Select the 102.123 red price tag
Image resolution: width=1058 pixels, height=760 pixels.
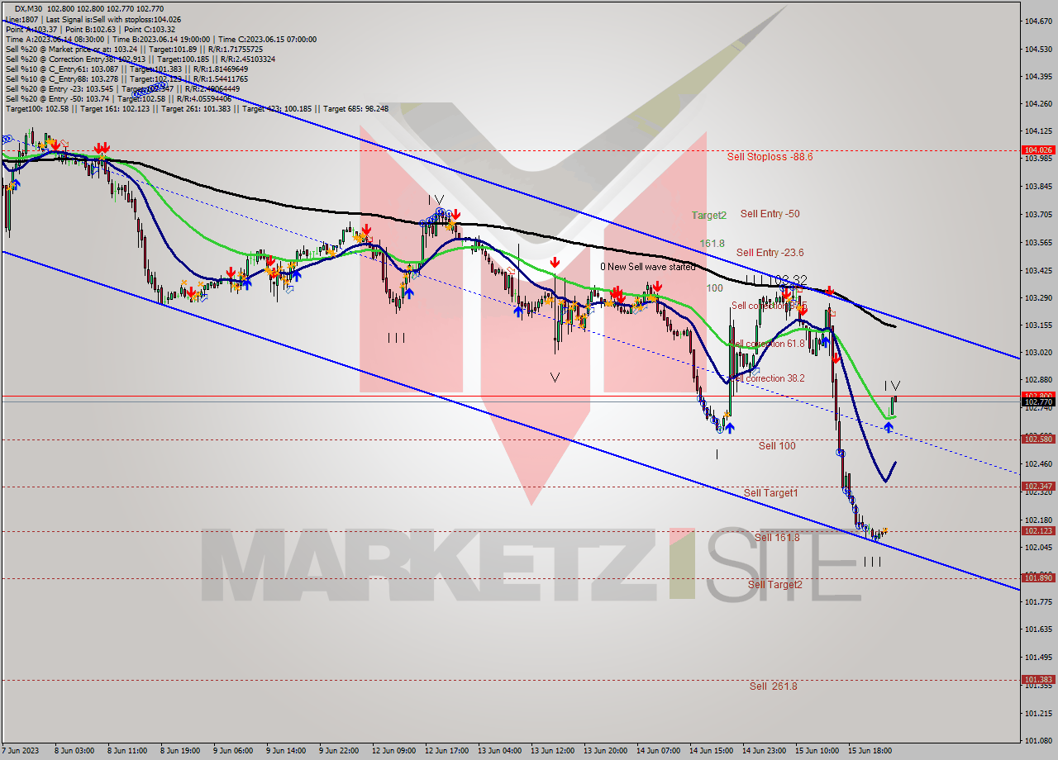click(x=1038, y=531)
